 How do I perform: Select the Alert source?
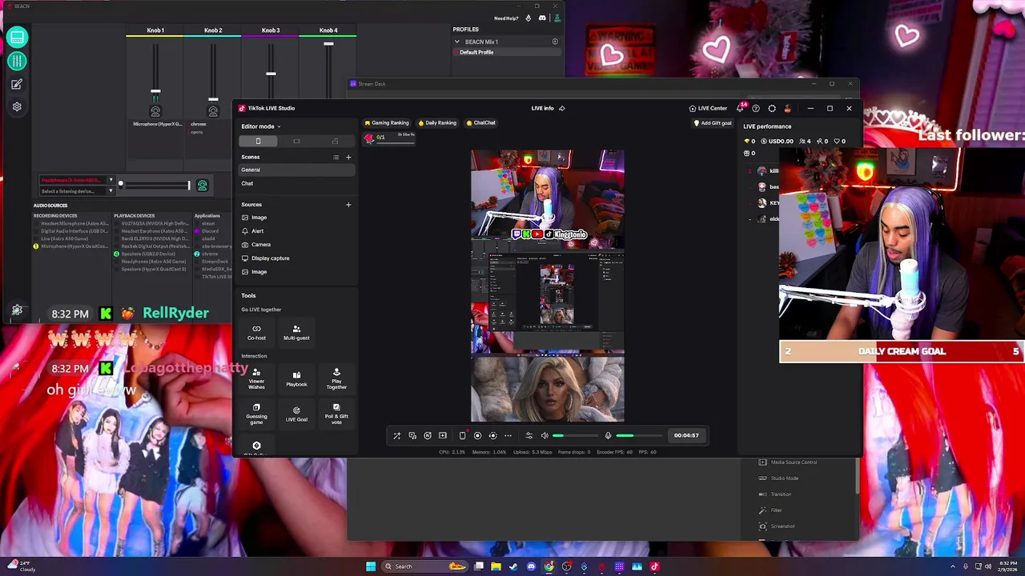click(x=296, y=230)
